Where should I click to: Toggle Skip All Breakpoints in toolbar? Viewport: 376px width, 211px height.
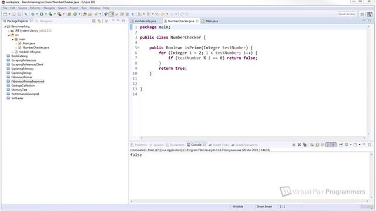(x=26, y=14)
